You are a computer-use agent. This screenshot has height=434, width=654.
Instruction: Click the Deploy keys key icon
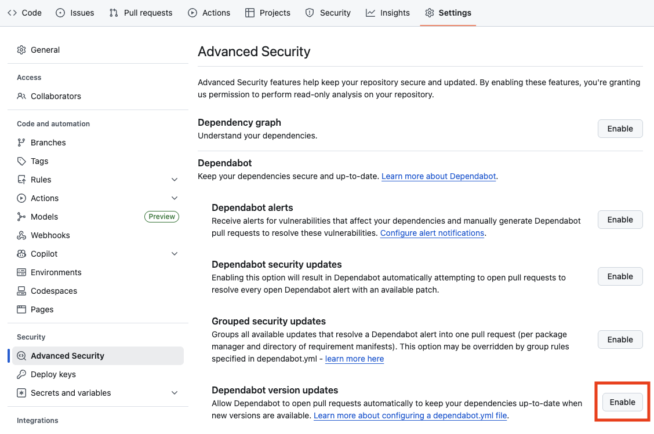(21, 374)
